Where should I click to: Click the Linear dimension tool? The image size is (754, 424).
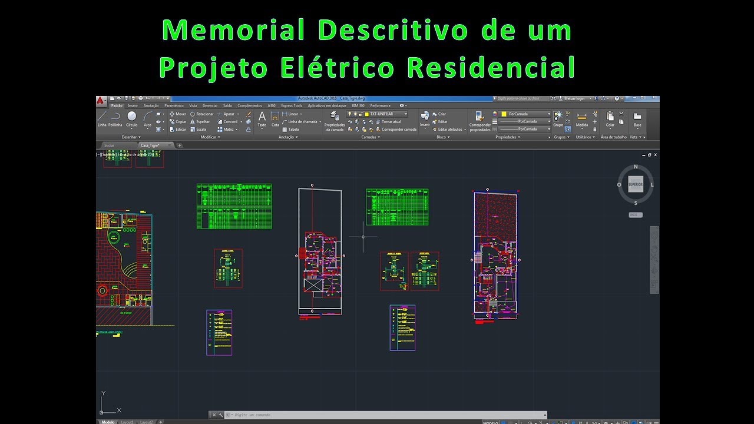[x=293, y=114]
